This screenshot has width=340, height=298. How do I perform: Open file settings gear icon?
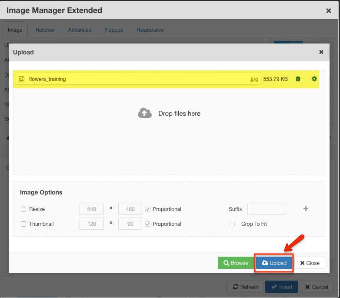[x=314, y=79]
